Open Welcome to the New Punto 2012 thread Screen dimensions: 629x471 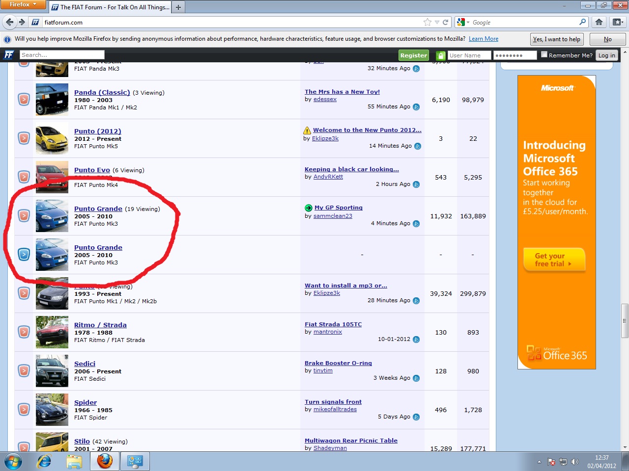[367, 130]
